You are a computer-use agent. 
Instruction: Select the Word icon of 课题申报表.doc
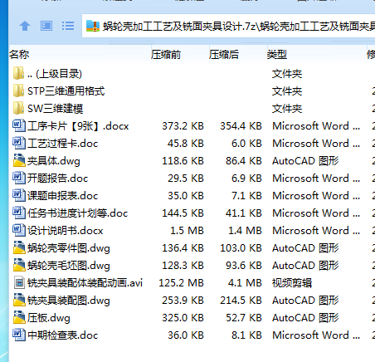tap(18, 195)
